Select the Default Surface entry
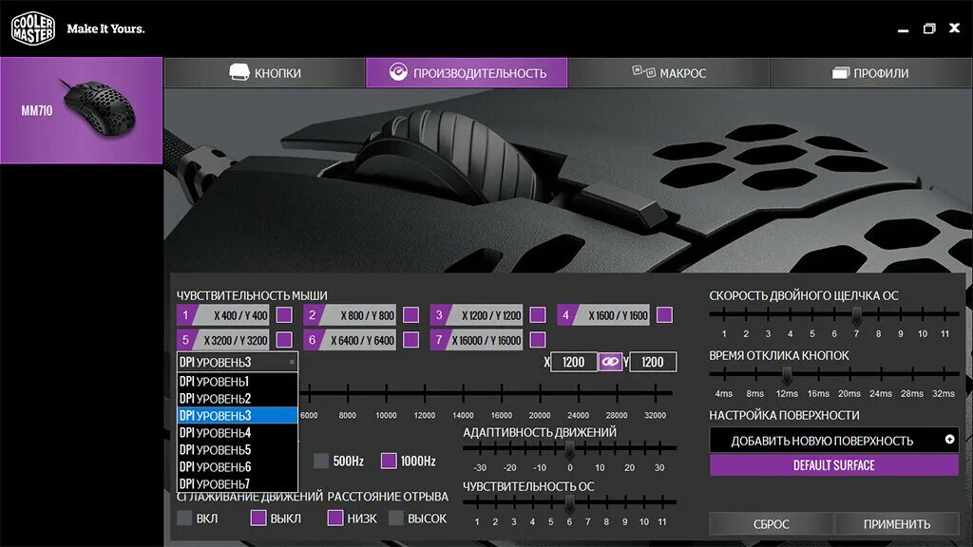Viewport: 973px width, 547px height. [x=834, y=465]
